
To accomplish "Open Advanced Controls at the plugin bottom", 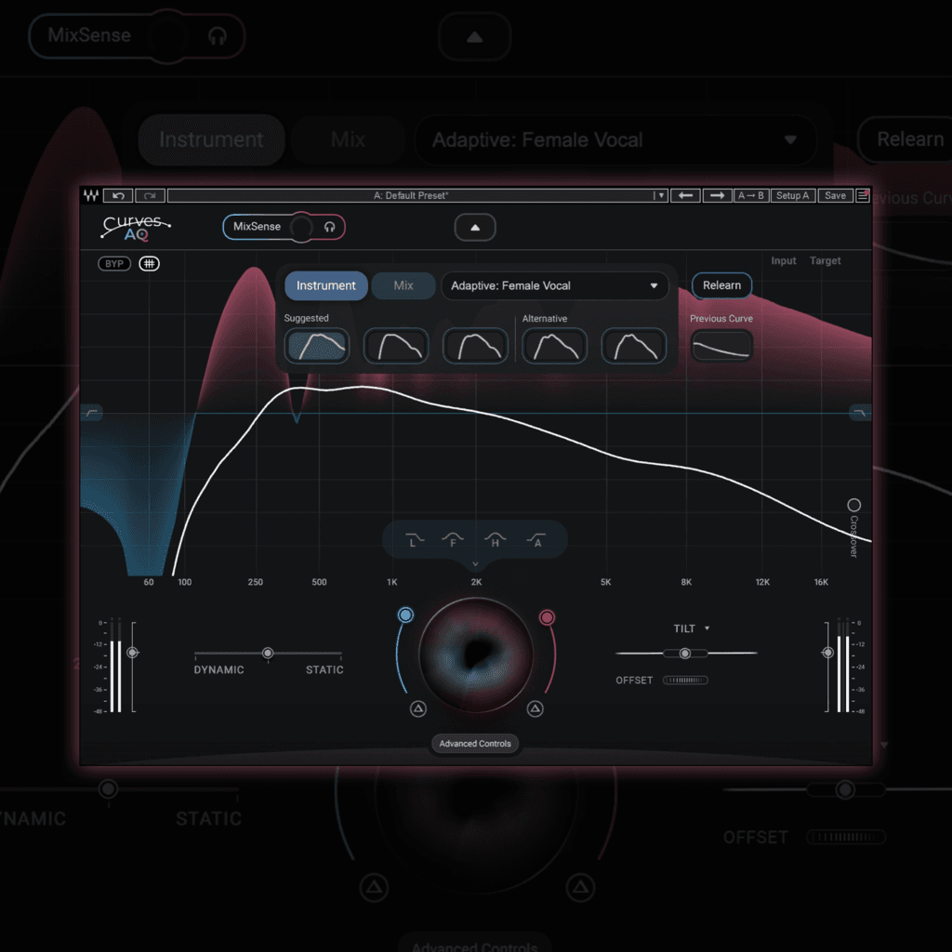I will point(475,744).
